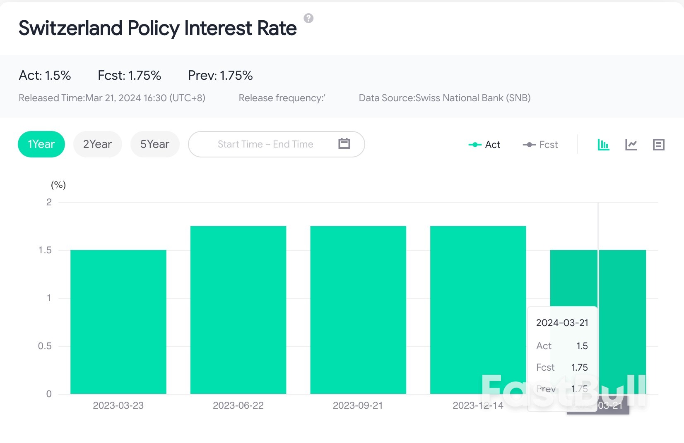Select the highlighted 1Year range button
This screenshot has width=684, height=443.
click(x=41, y=144)
